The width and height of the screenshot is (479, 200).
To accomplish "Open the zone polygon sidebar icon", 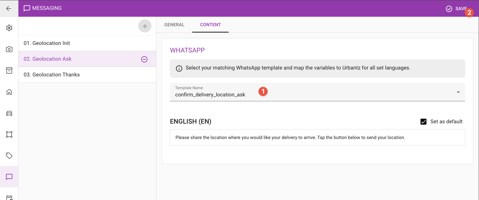I will click(9, 134).
